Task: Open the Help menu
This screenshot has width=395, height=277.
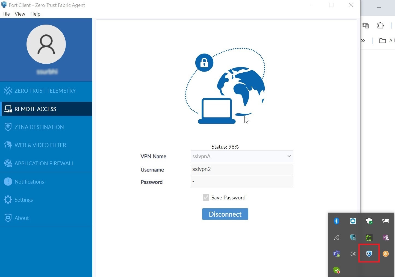Action: (35, 14)
